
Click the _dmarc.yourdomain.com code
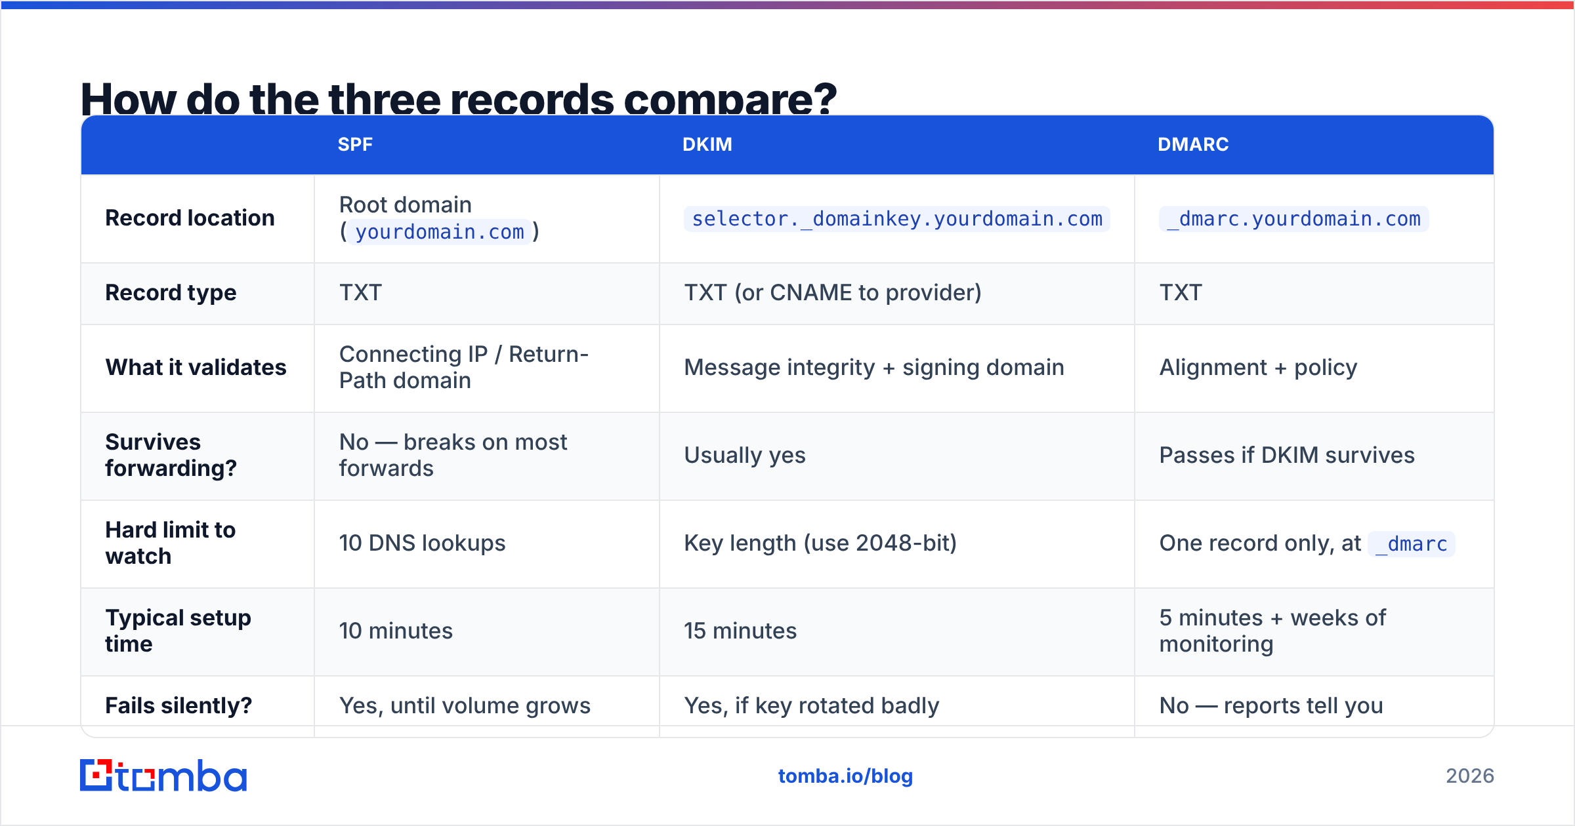click(1293, 219)
